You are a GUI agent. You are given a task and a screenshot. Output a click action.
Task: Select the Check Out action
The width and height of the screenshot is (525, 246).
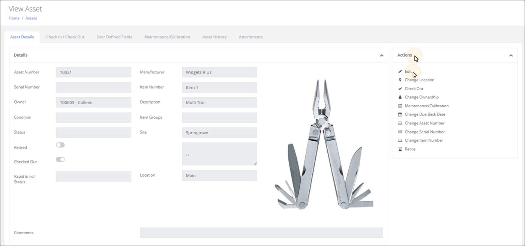tap(414, 88)
